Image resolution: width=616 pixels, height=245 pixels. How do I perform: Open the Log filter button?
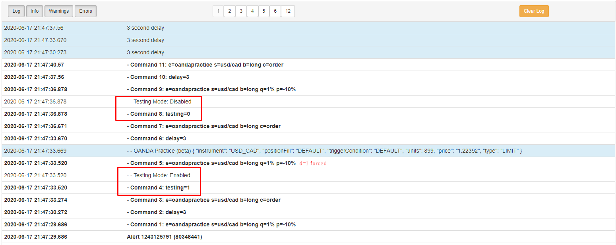pos(16,11)
